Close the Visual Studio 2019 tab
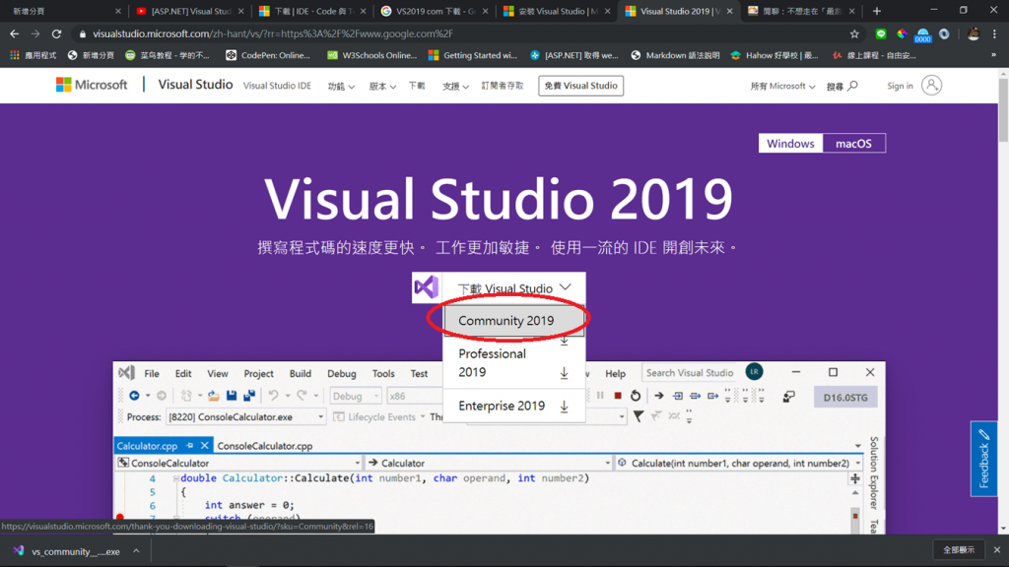Screen dimensions: 1009x567 coord(729,11)
